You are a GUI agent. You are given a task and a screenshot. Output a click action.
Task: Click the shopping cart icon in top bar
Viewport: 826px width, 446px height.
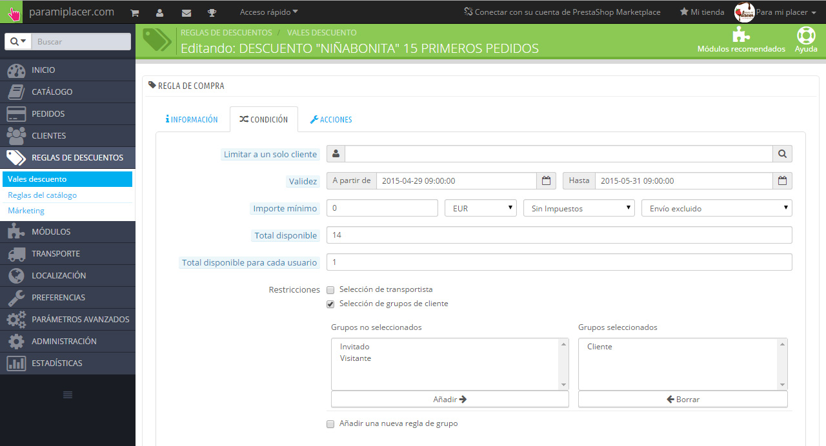point(135,12)
